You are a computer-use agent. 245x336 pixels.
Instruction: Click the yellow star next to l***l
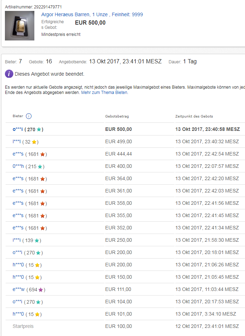pos(34,142)
